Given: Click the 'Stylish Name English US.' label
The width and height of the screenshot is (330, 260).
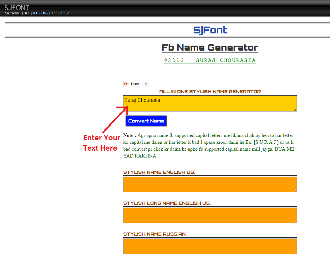Looking at the screenshot, I should click(159, 172).
